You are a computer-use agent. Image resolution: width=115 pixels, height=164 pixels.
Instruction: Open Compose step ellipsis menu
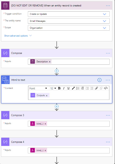pos(108,53)
